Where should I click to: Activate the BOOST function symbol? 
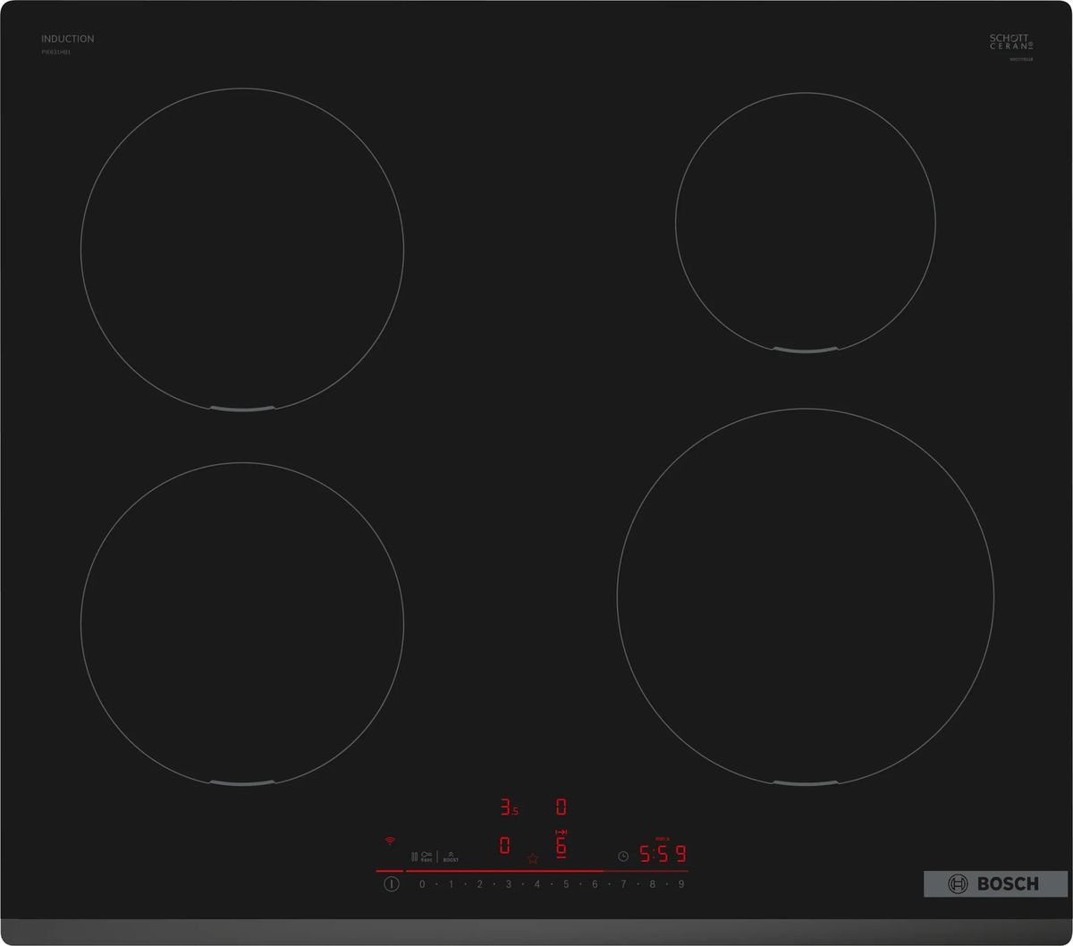point(451,857)
